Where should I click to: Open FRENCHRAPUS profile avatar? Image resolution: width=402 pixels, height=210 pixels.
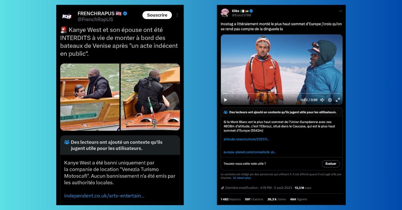(67, 16)
